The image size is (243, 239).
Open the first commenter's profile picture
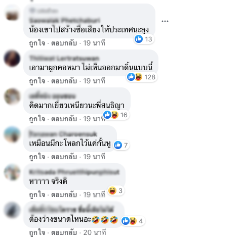tap(12, 13)
